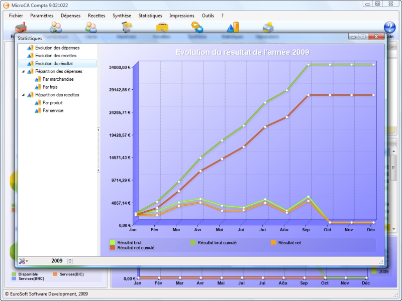Select Evolution du résultat in the tree

click(54, 64)
